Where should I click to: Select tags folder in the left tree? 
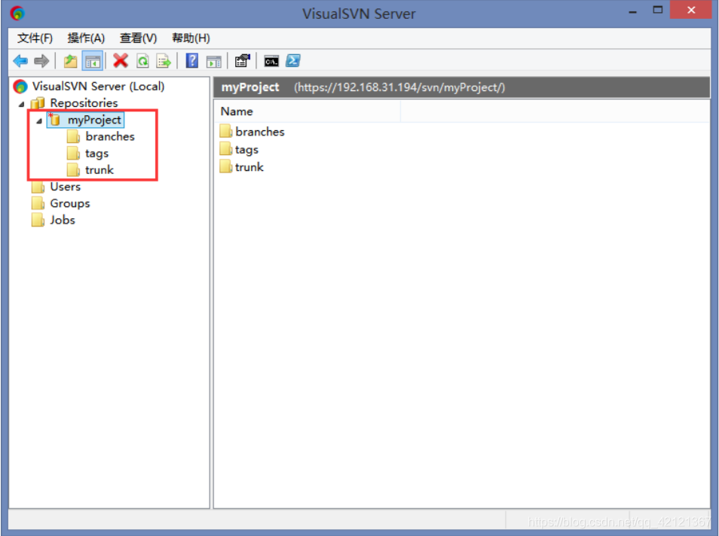click(96, 153)
